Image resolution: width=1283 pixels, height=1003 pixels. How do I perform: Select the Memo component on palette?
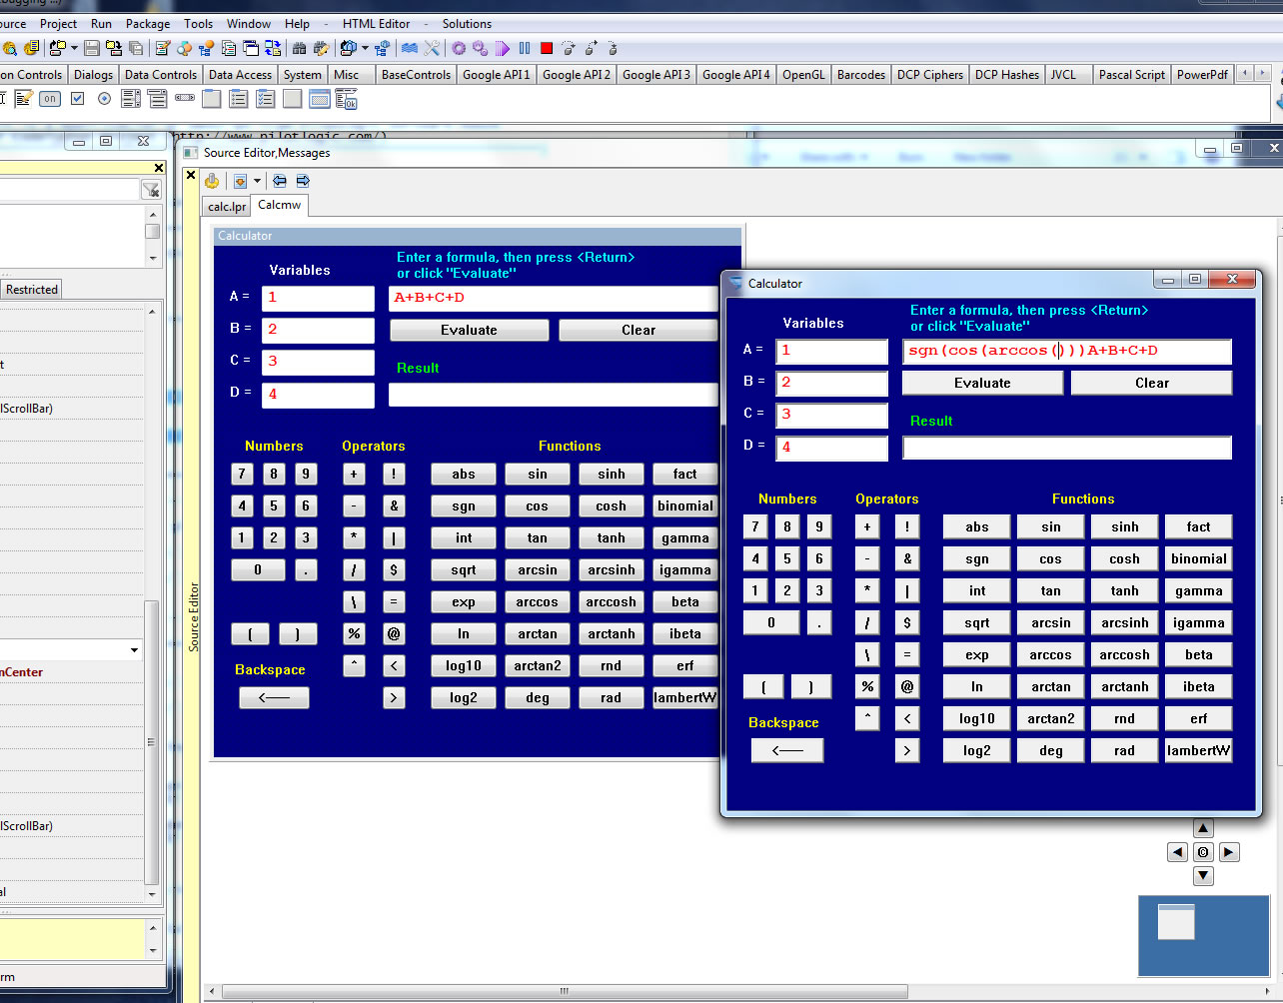(x=23, y=99)
